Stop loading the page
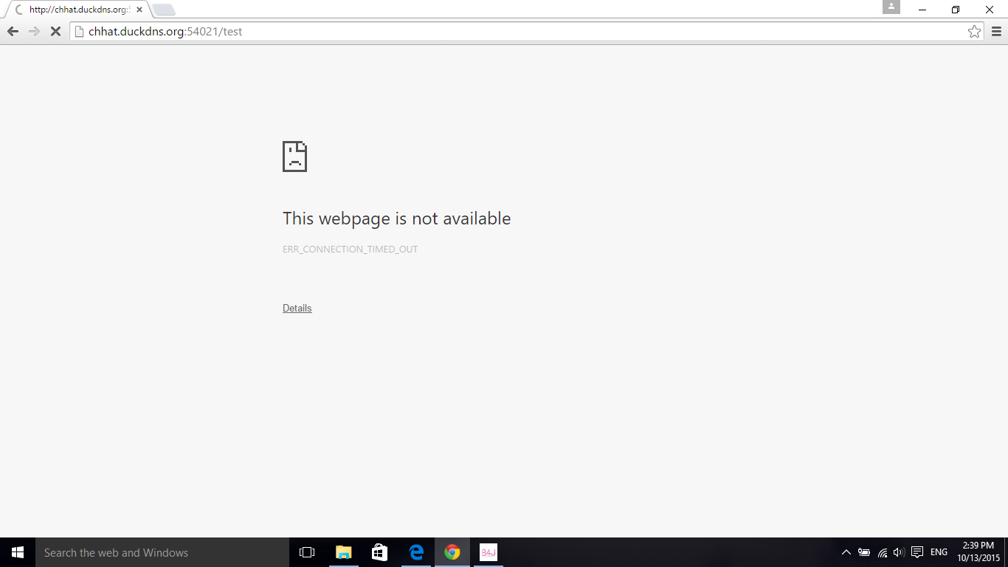1008x567 pixels. coord(55,32)
